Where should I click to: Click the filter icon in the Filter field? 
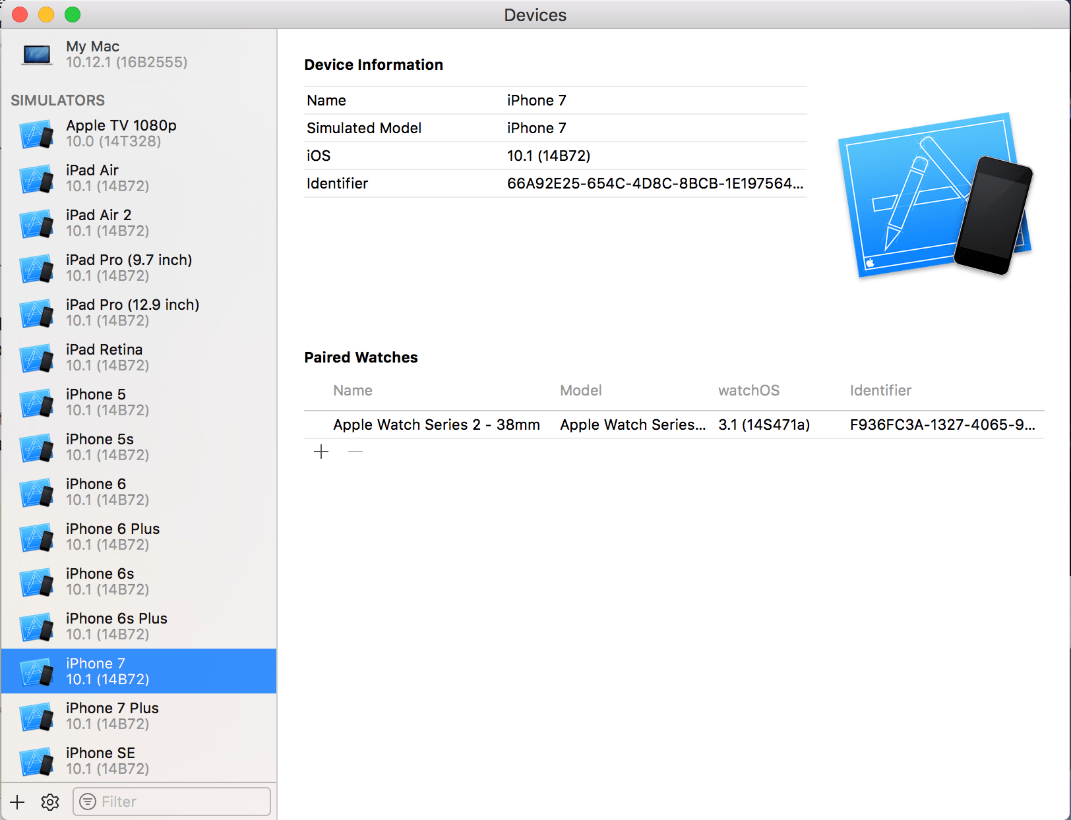[88, 802]
